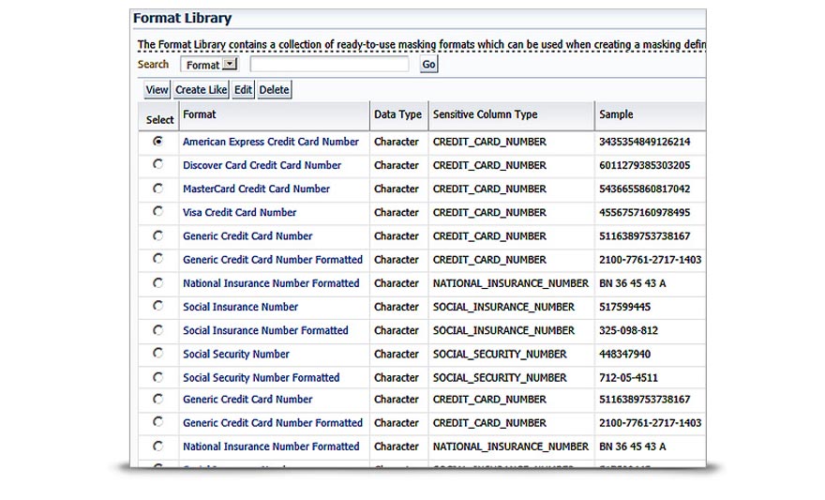Click sample value 5436655860817042

point(645,189)
